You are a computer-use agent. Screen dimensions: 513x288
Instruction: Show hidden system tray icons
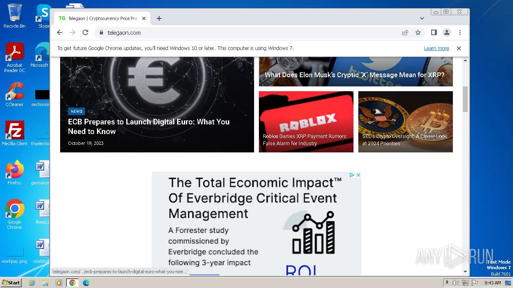[447, 283]
